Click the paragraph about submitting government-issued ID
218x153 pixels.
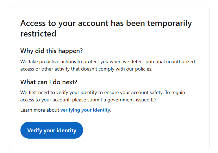coord(102,96)
